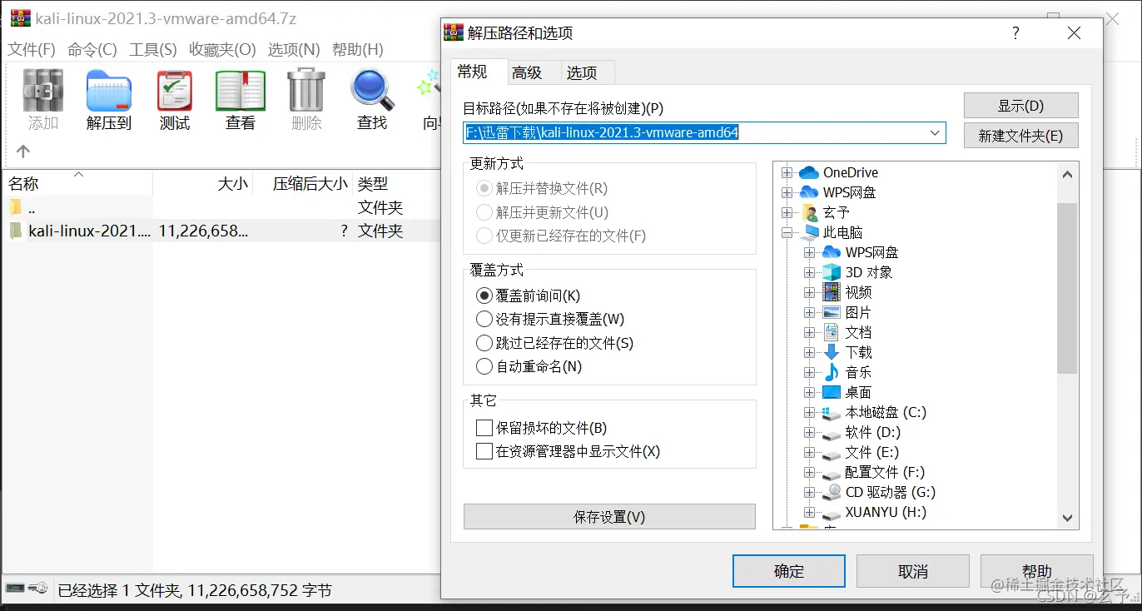The width and height of the screenshot is (1142, 611).
Task: Click the 音乐 note icon
Action: coord(832,372)
